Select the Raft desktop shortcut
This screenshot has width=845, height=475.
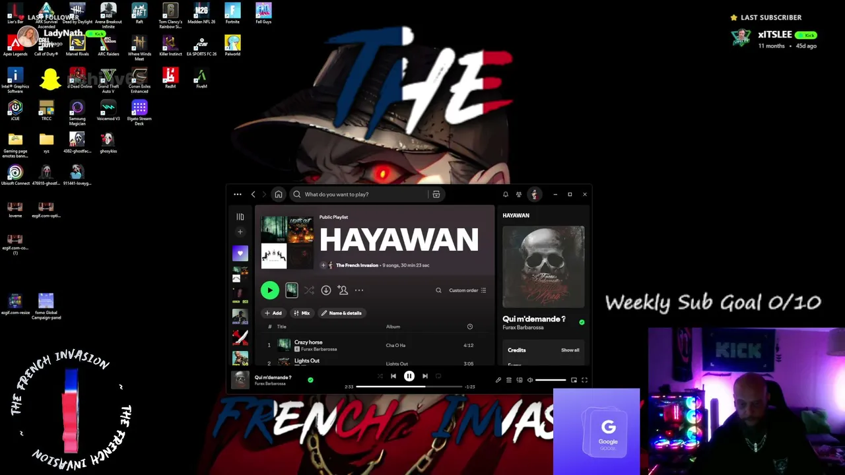tap(139, 14)
